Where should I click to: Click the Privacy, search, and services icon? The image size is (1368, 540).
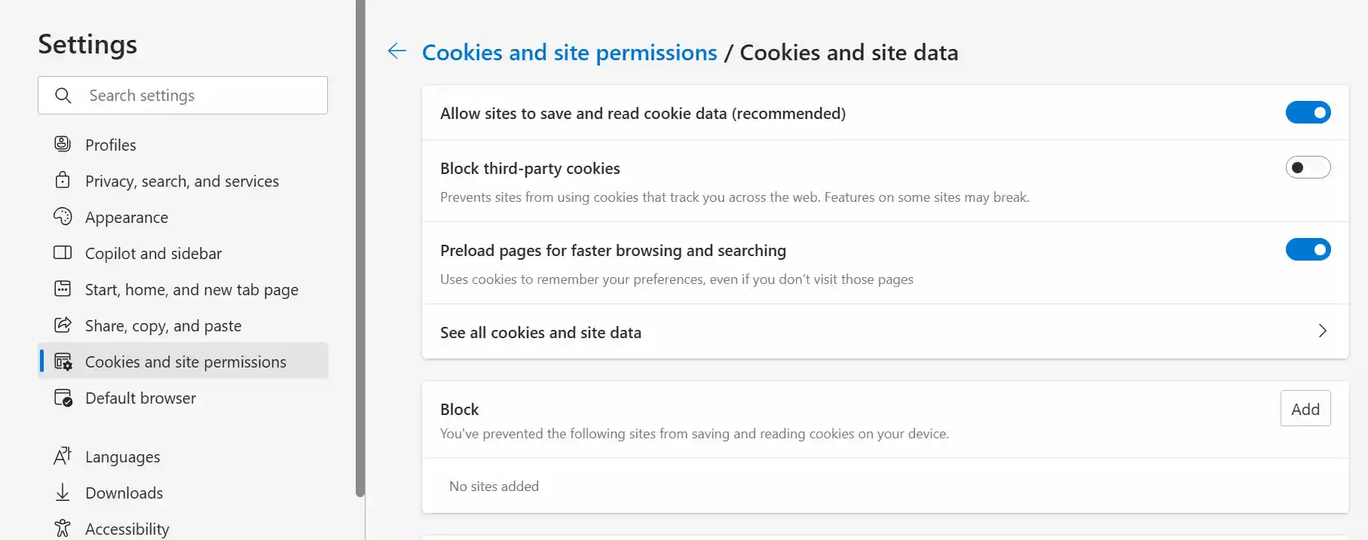[x=63, y=180]
